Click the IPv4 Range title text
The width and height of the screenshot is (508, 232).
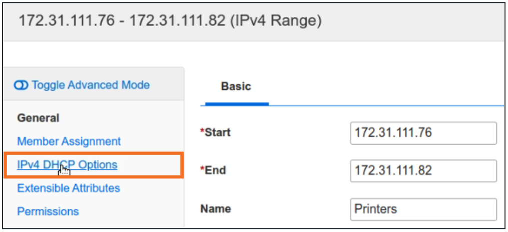coord(170,21)
